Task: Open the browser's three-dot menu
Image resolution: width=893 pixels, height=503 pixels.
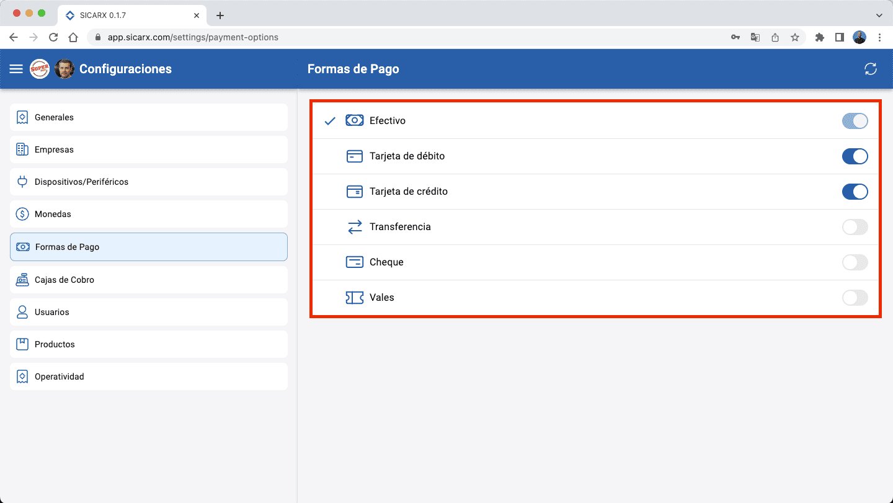Action: 880,37
